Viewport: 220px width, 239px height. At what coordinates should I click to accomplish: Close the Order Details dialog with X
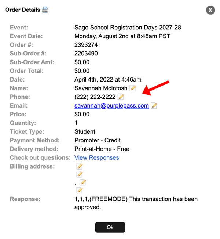coord(210,10)
